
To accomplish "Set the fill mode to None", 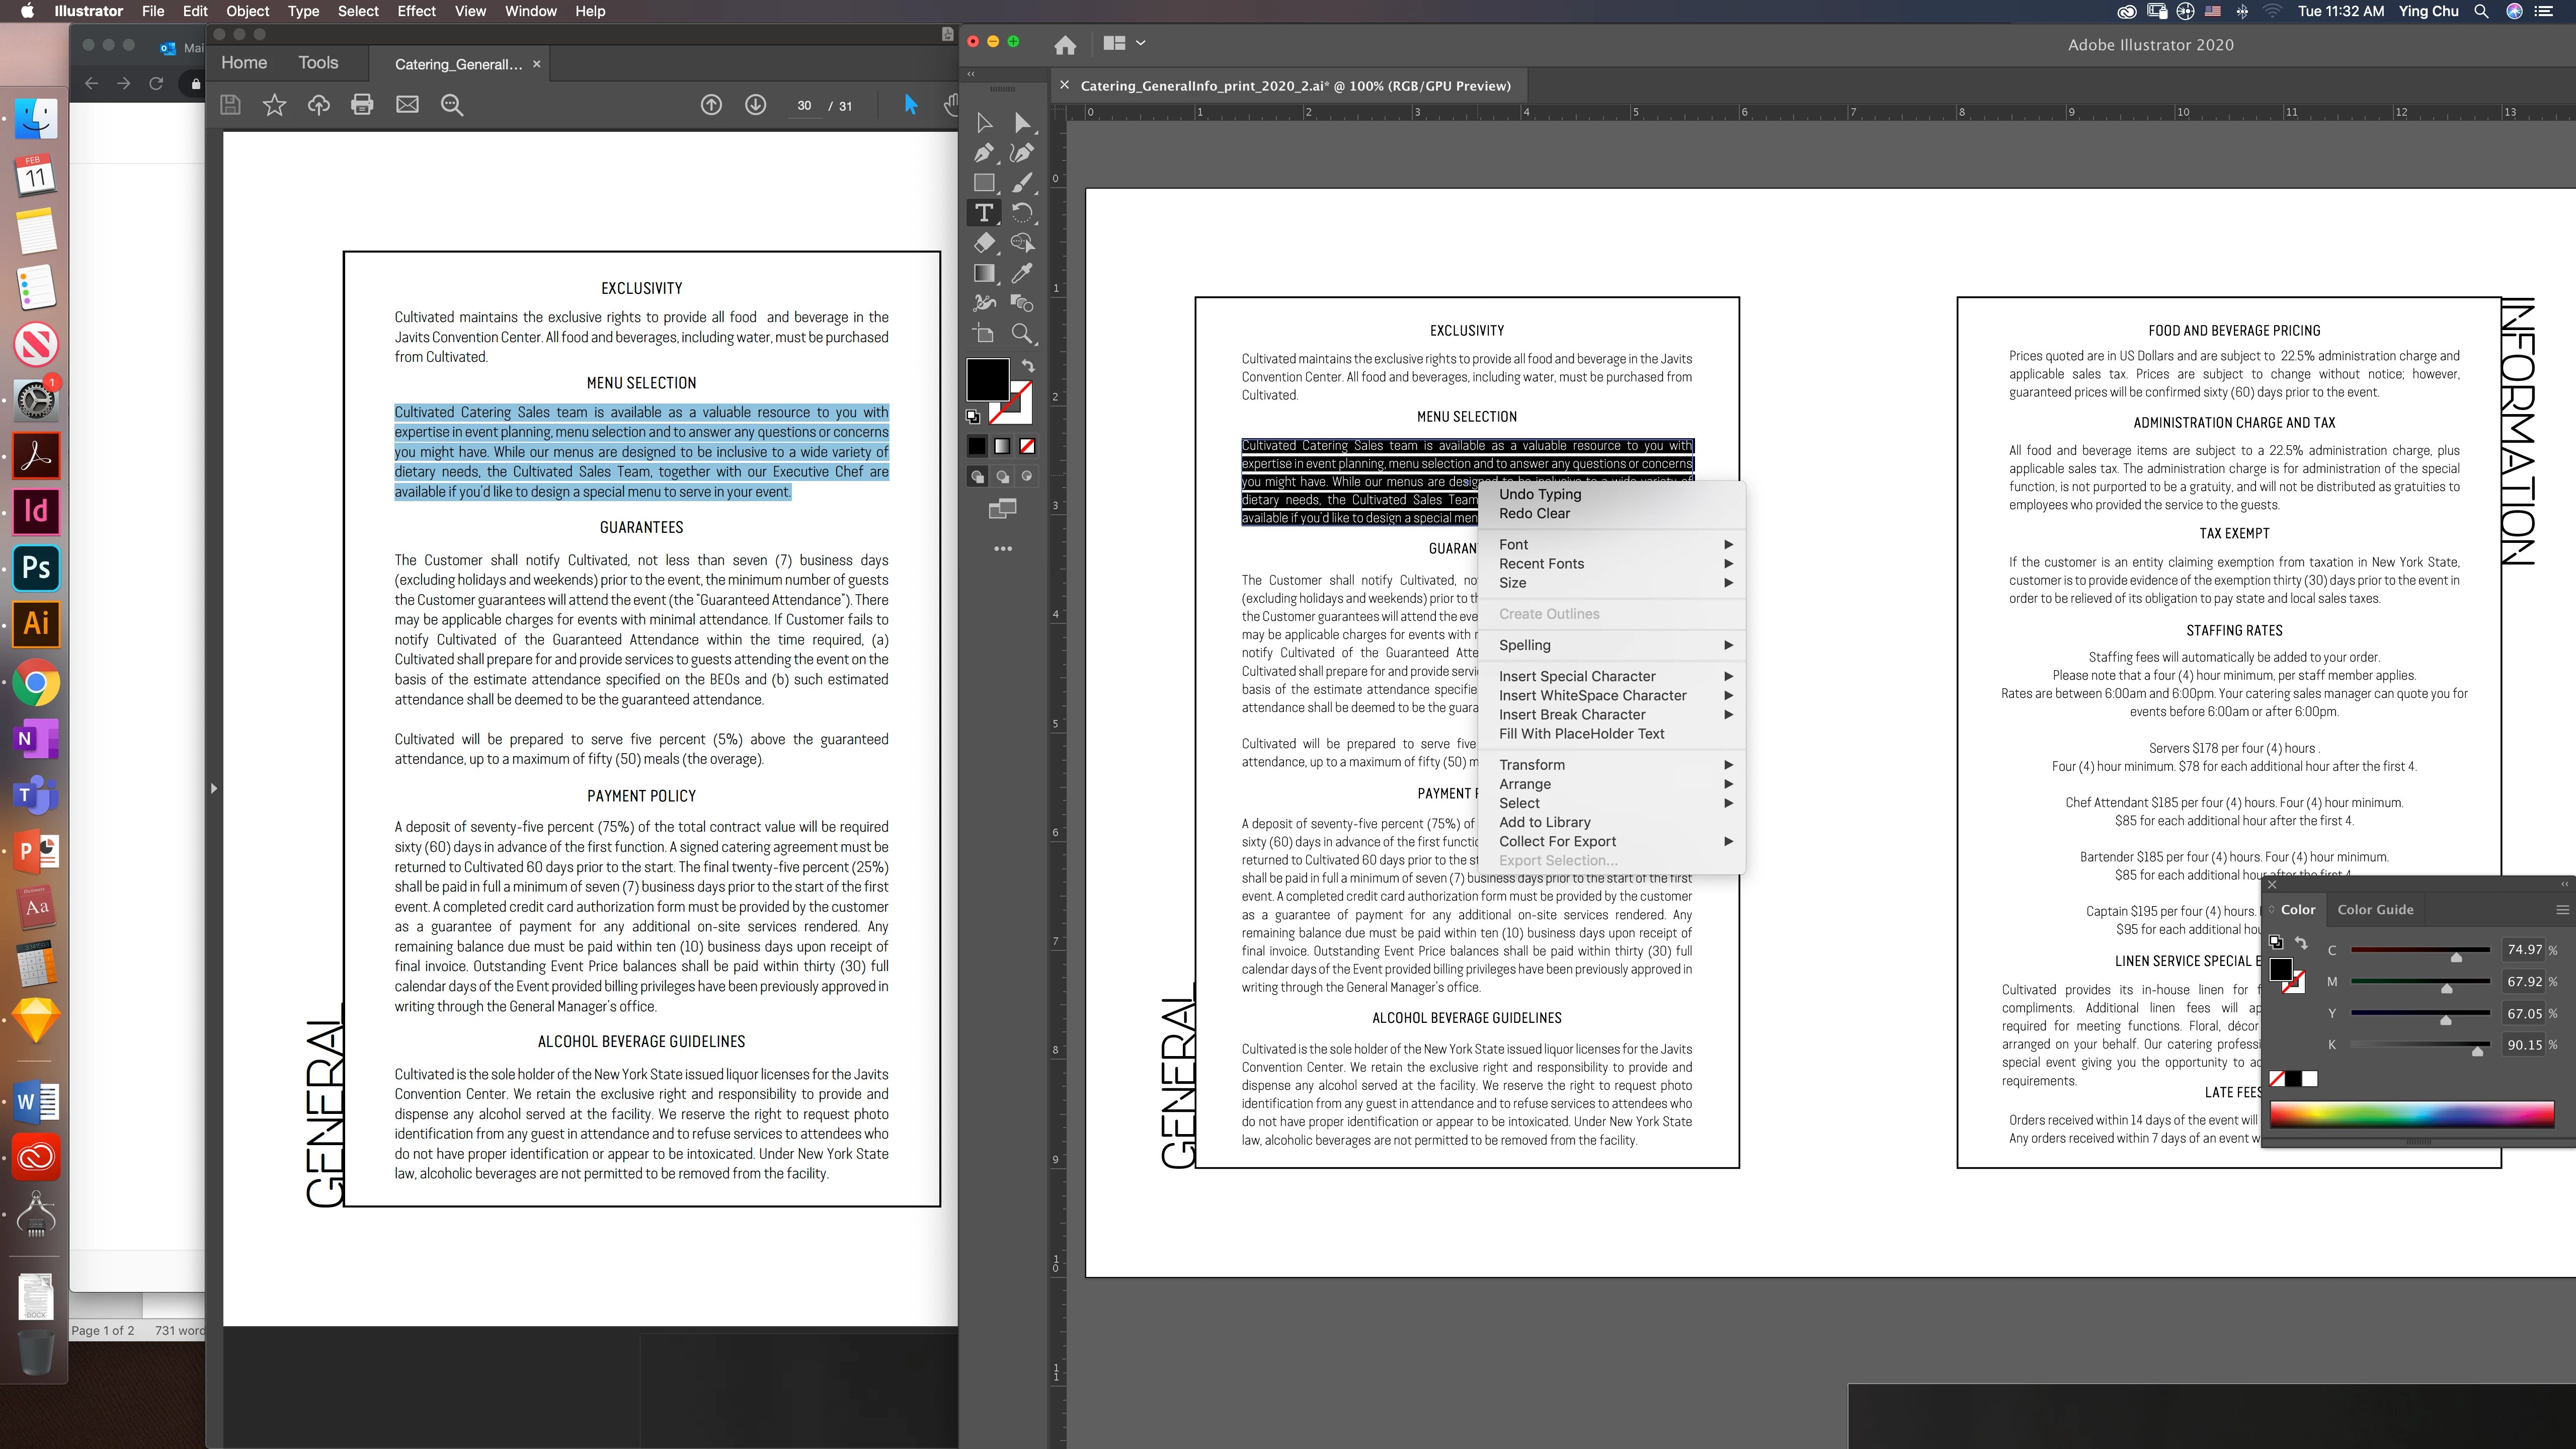I will tap(1027, 446).
